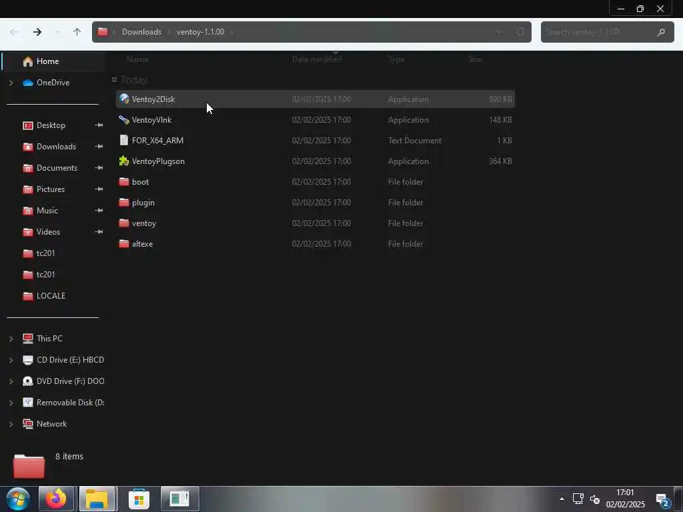Expand the Network tree node
Image resolution: width=683 pixels, height=512 pixels.
pyautogui.click(x=11, y=424)
